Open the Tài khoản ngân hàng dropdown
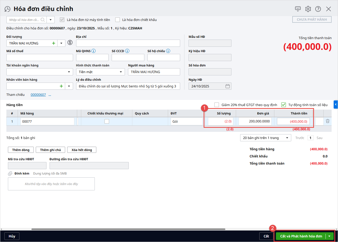Screen dimensions: 338x242 click(x=69, y=72)
